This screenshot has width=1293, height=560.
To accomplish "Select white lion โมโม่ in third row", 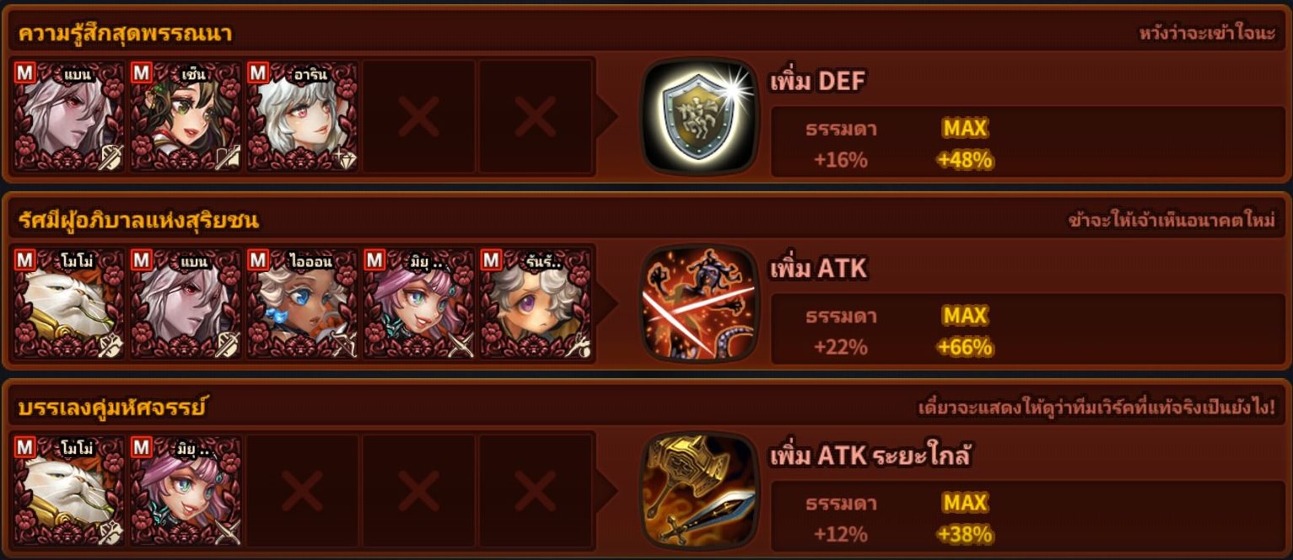I will pyautogui.click(x=70, y=490).
